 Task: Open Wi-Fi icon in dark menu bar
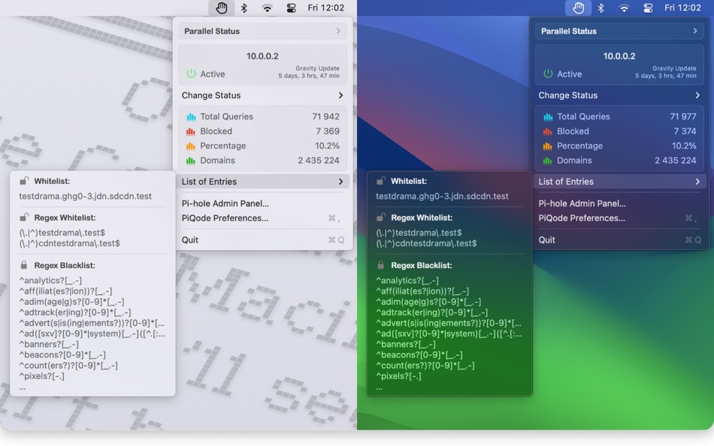(625, 8)
